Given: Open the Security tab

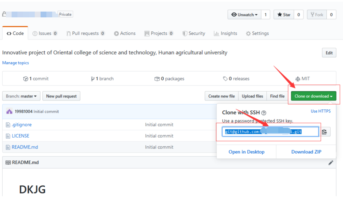Looking at the screenshot, I should [x=194, y=33].
